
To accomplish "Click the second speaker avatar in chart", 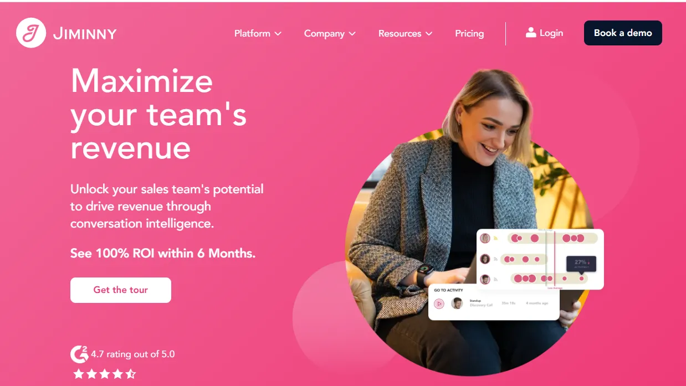I will coord(485,259).
